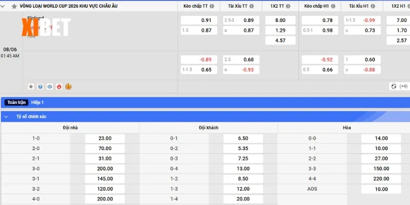Image resolution: width=410 pixels, height=205 pixels.
Task: Collapse the Tỷ số chính xác section
Action: pyautogui.click(x=6, y=117)
